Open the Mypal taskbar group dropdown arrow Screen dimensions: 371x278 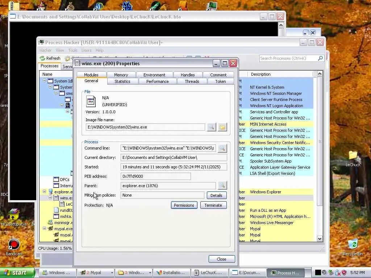(112, 273)
